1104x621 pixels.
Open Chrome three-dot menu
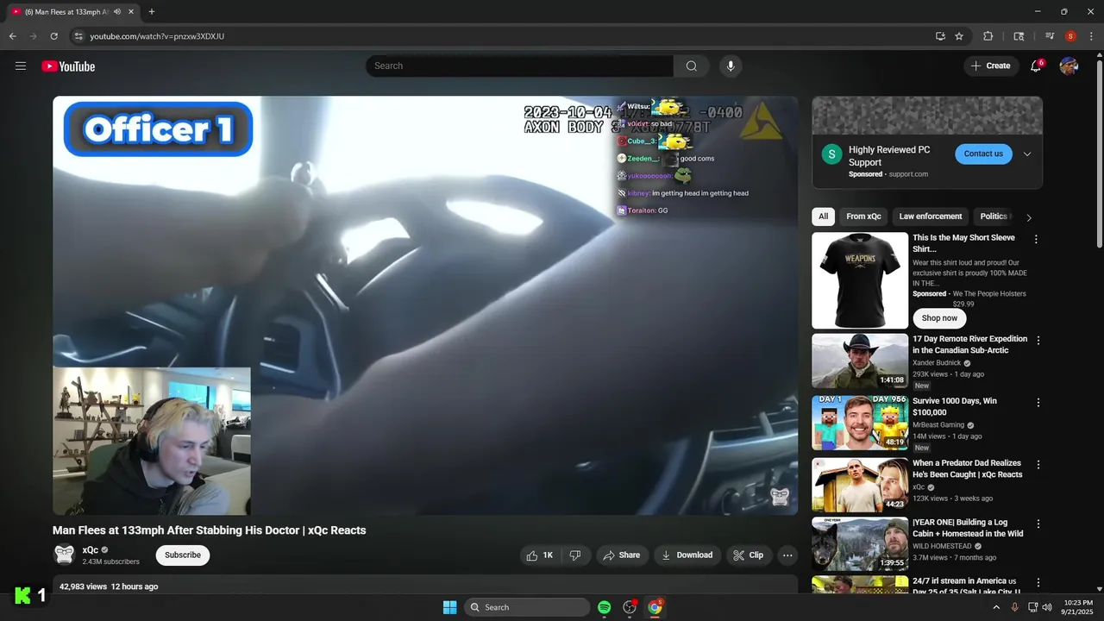1091,36
